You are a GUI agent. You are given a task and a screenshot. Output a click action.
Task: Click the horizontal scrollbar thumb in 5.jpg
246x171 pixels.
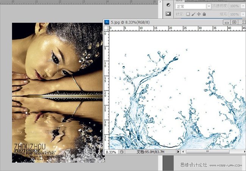tap(207, 152)
